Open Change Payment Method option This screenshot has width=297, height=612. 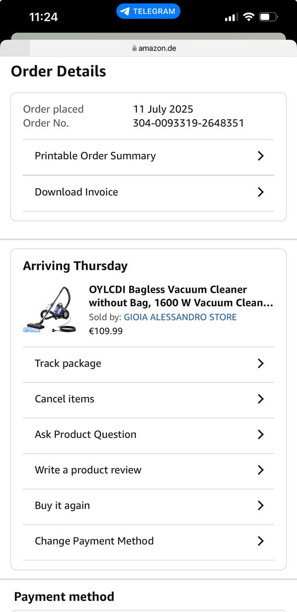tap(94, 541)
